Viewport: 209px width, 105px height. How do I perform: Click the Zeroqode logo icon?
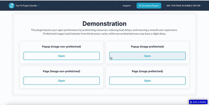tap(11, 6)
